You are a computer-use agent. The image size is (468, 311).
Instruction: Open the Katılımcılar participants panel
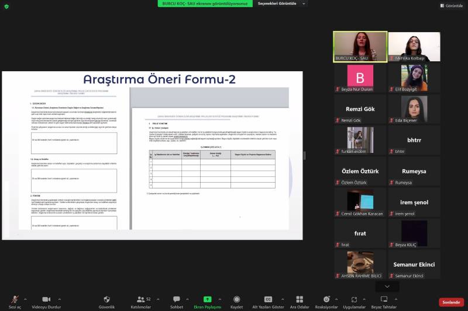coord(140,300)
